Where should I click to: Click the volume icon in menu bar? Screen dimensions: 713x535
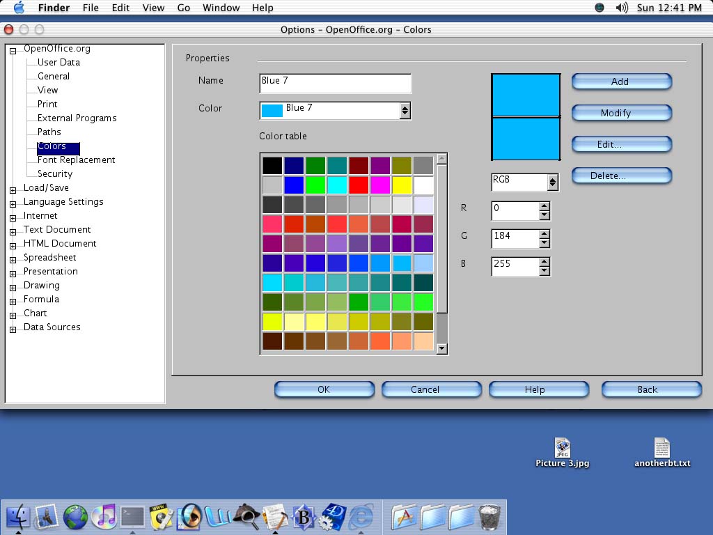pyautogui.click(x=621, y=8)
